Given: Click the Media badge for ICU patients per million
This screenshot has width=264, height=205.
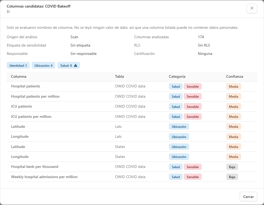Looking at the screenshot, I should (x=234, y=116).
